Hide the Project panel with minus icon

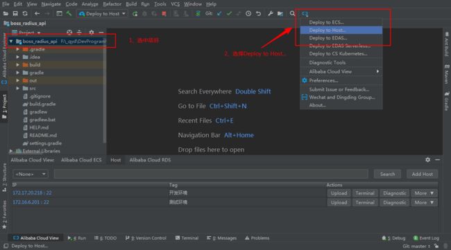[x=101, y=33]
